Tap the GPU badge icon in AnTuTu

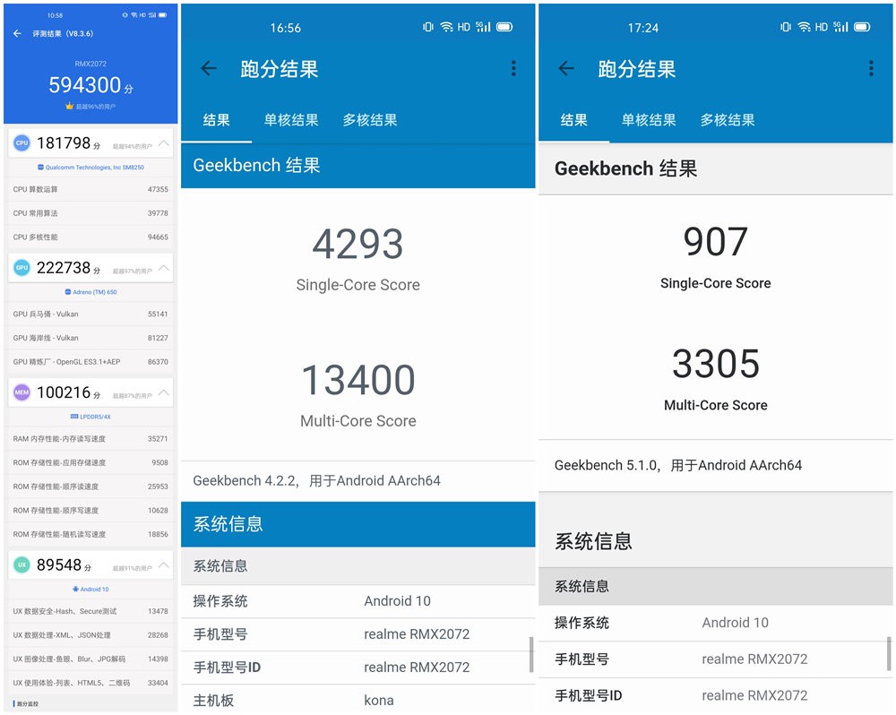22,268
